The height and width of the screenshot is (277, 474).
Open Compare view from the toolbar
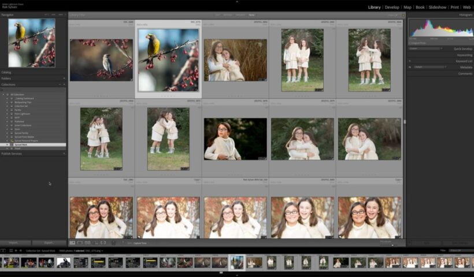(x=87, y=243)
